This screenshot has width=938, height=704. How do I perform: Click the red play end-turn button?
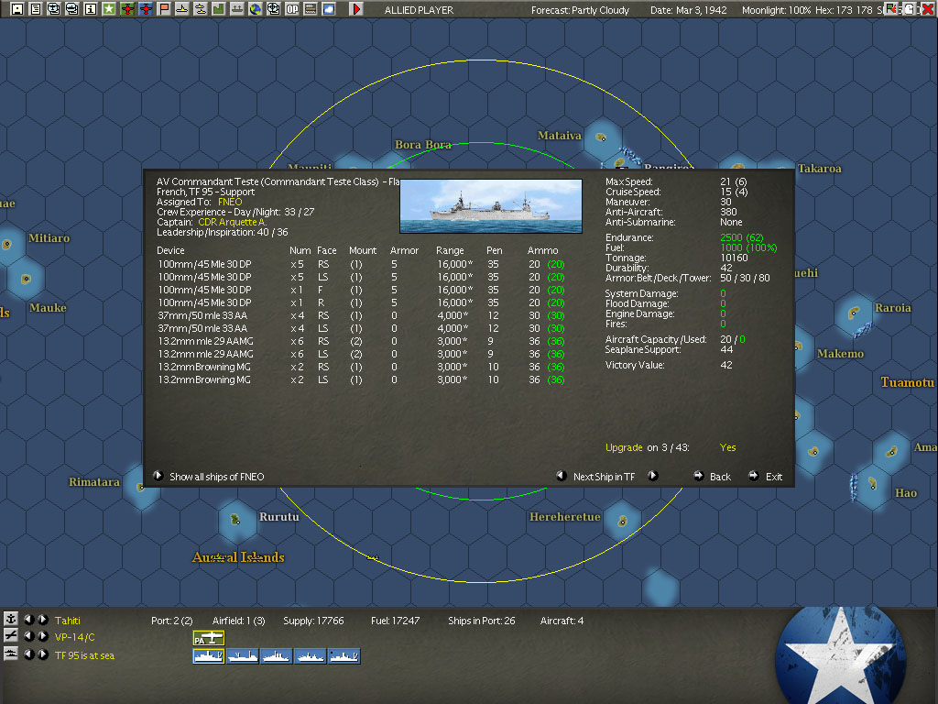pyautogui.click(x=356, y=9)
